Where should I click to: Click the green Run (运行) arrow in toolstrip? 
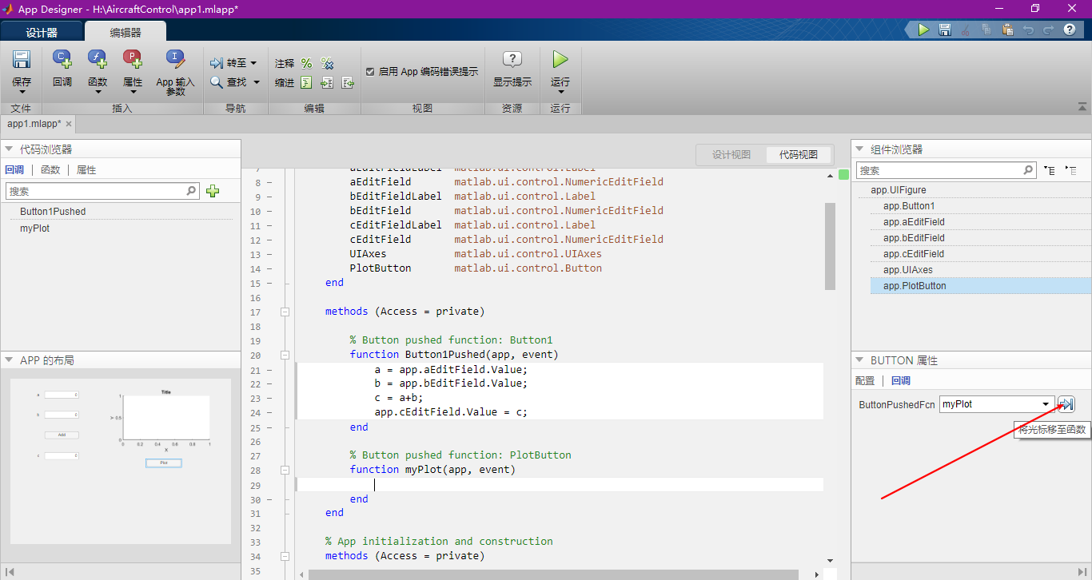tap(560, 60)
